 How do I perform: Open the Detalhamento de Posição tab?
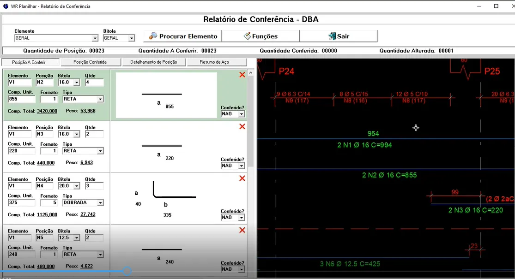pos(153,62)
